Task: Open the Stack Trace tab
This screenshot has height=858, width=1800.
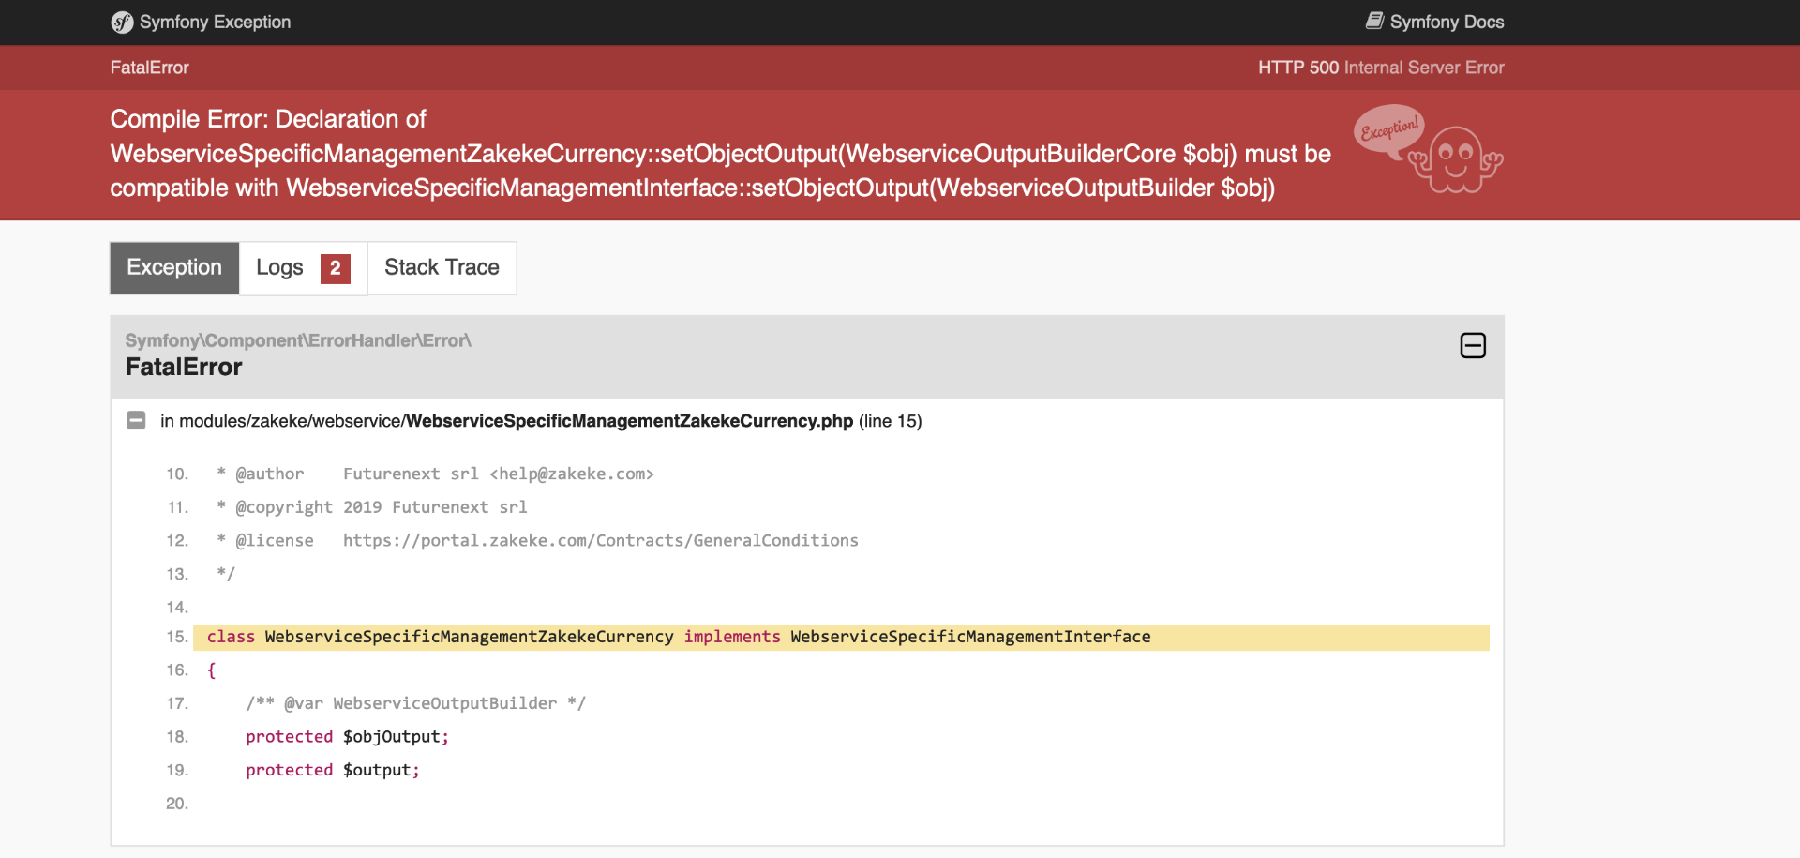Action: coord(442,268)
